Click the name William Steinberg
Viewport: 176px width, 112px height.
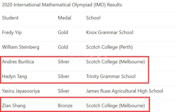click(x=21, y=47)
